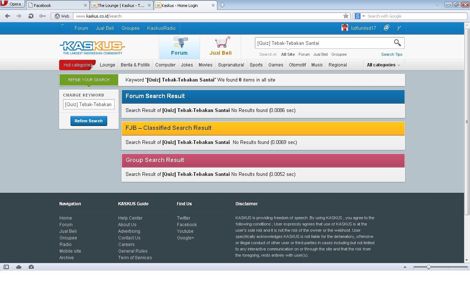
Task: Select the Hot categories tab
Action: 77,65
